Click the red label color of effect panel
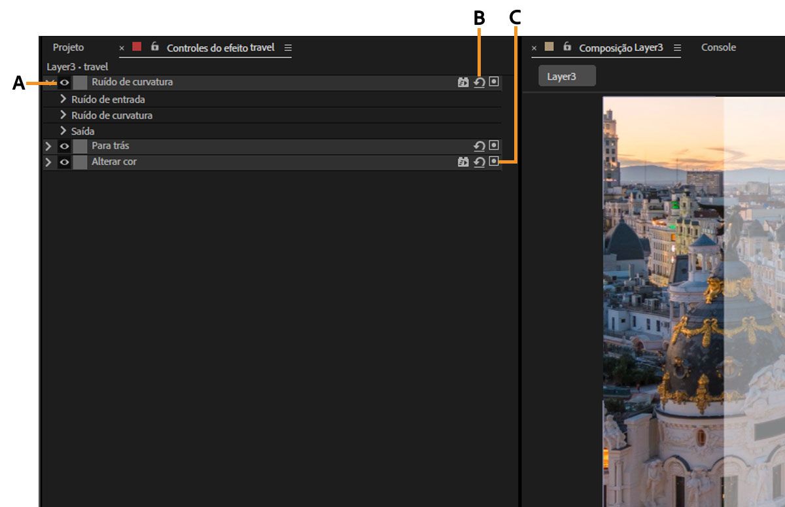This screenshot has width=785, height=507. tap(137, 47)
